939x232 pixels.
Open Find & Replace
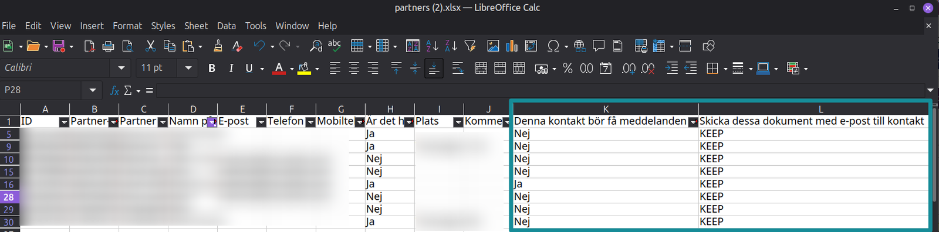[x=316, y=46]
